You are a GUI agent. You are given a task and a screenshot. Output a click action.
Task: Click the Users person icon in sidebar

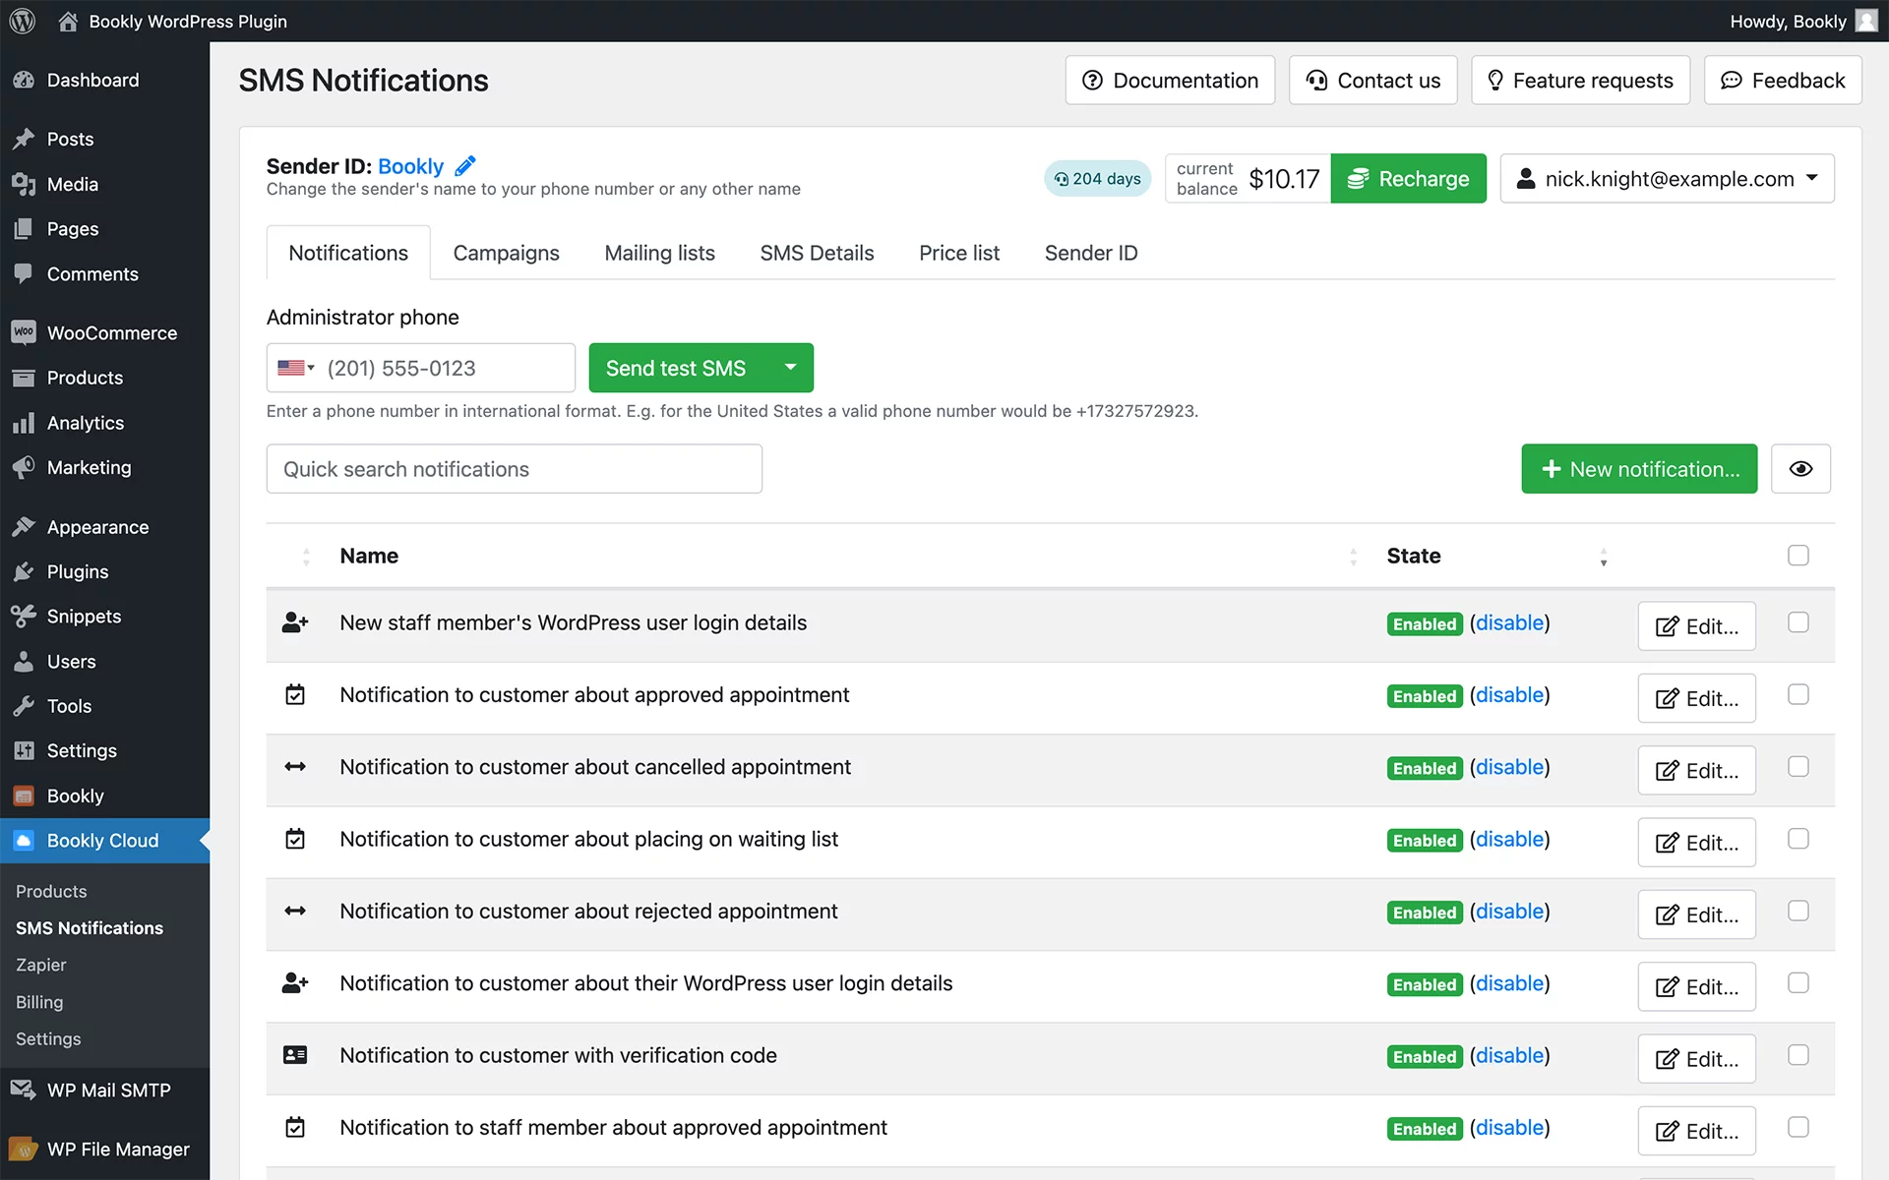(24, 661)
